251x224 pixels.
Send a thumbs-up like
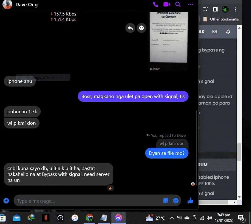click(190, 201)
